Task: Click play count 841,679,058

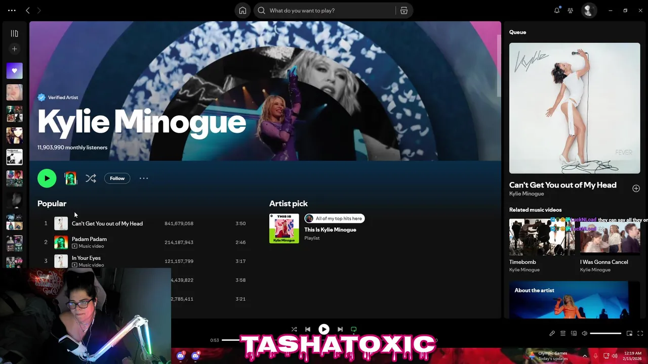Action: [x=179, y=223]
